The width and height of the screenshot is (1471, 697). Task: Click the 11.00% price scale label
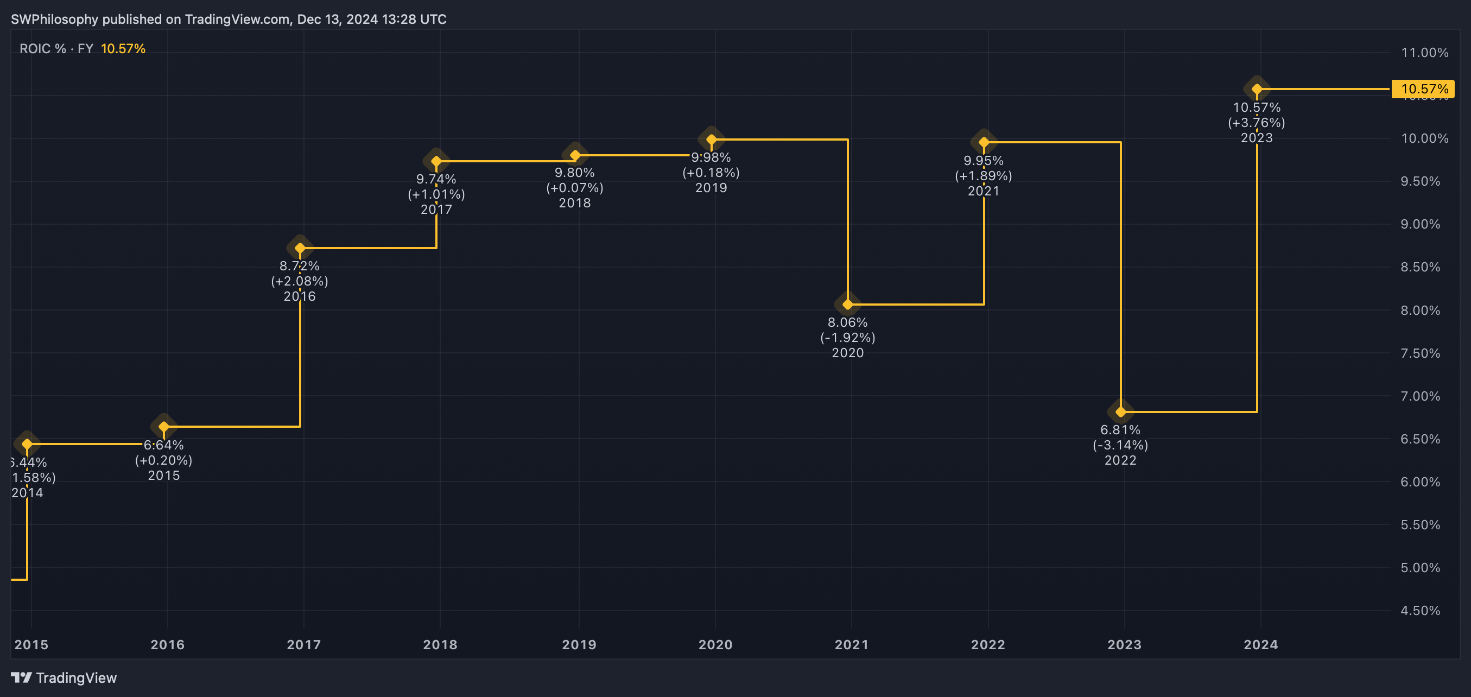(1424, 53)
